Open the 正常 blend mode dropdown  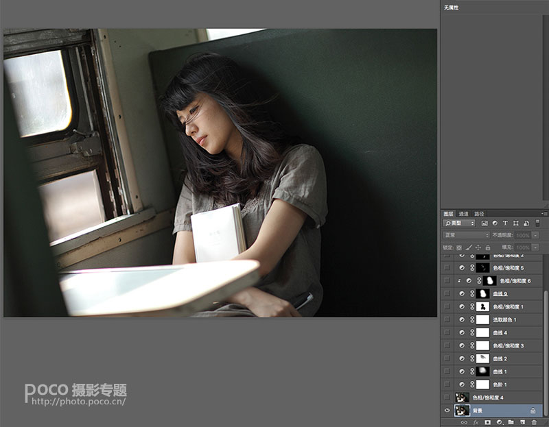466,235
